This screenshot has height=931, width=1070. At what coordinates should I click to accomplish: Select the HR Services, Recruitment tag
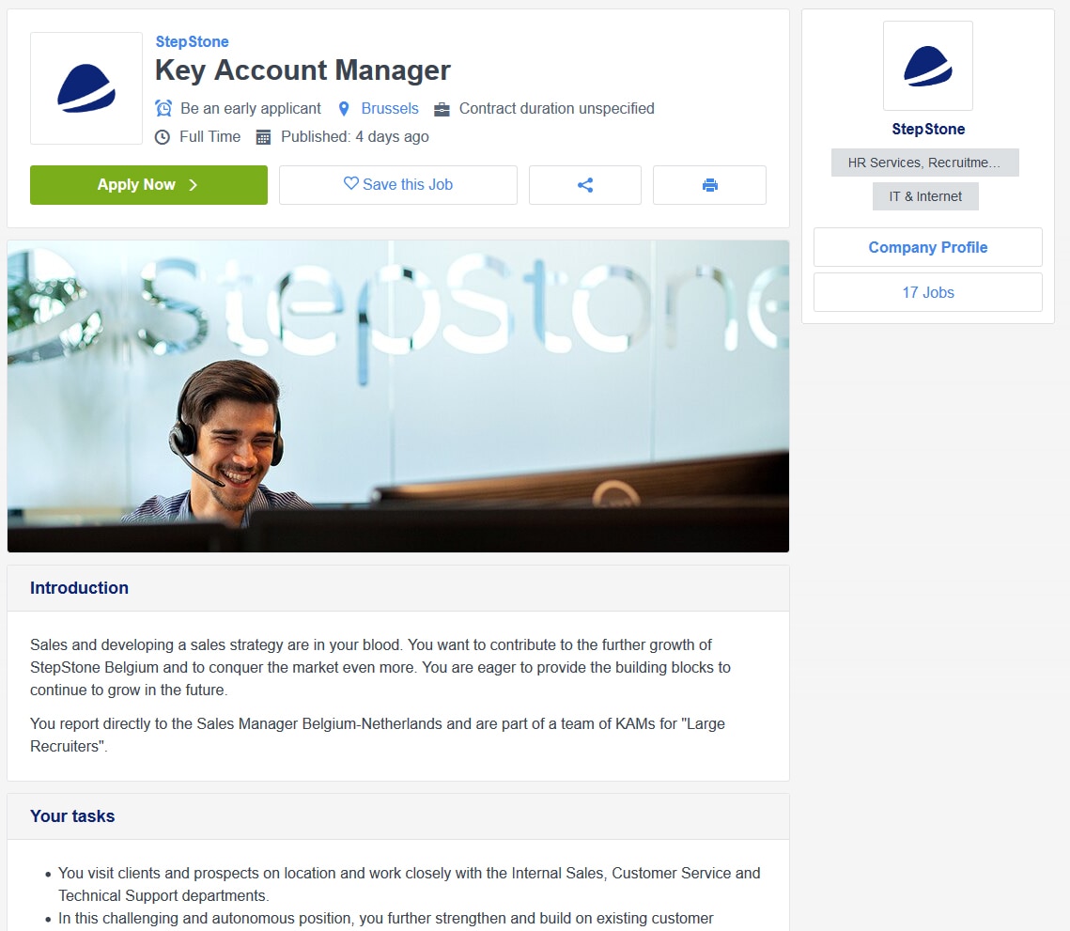[924, 163]
